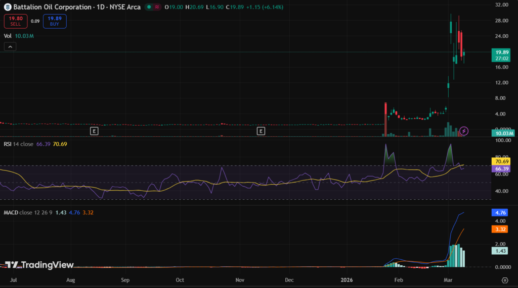The height and width of the screenshot is (288, 518).
Task: Open chart settings gear at bottom right
Action: [x=504, y=280]
